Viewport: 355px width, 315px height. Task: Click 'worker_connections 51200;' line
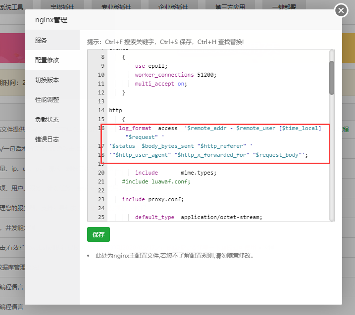(176, 75)
